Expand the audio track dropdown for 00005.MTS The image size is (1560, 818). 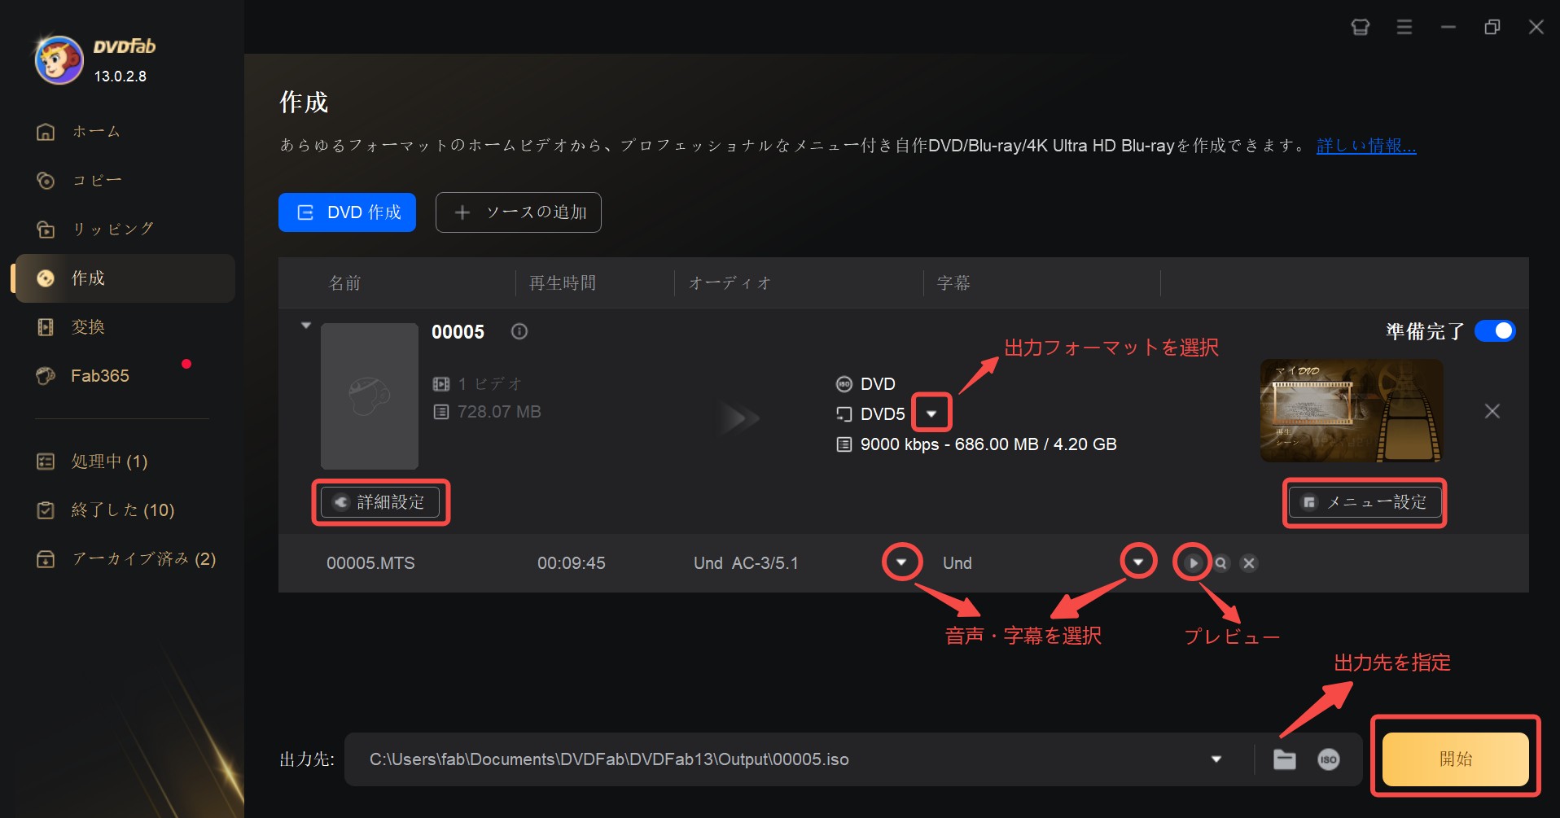[x=901, y=562]
